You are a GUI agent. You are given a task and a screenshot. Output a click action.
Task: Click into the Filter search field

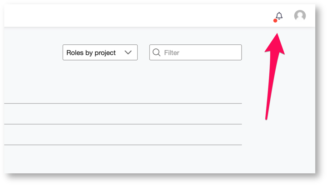coord(196,52)
